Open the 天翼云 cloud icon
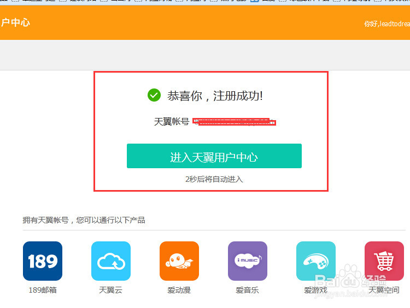The width and height of the screenshot is (410, 308). (x=111, y=260)
